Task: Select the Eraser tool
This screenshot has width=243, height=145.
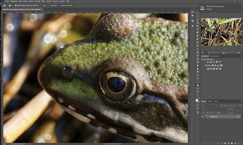Action: pos(198,59)
